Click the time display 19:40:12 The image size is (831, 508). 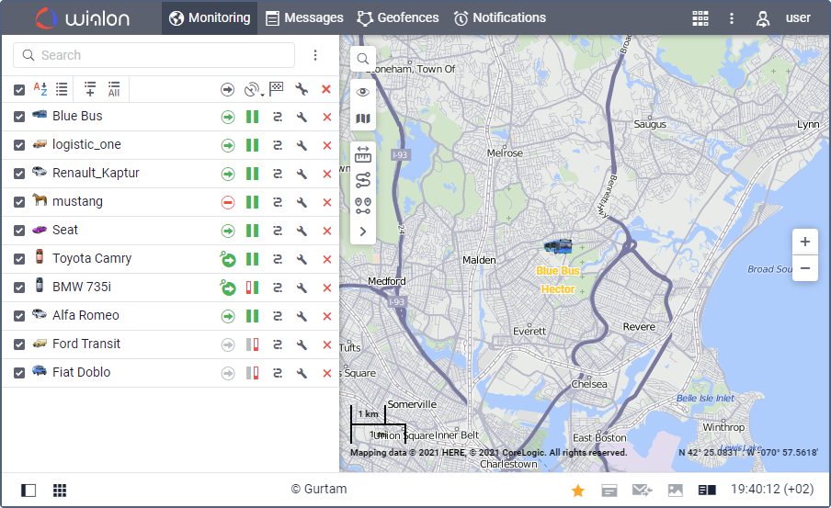772,489
